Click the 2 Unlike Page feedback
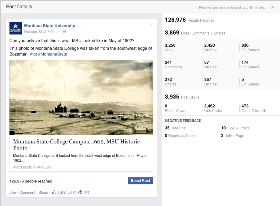 [x=232, y=136]
